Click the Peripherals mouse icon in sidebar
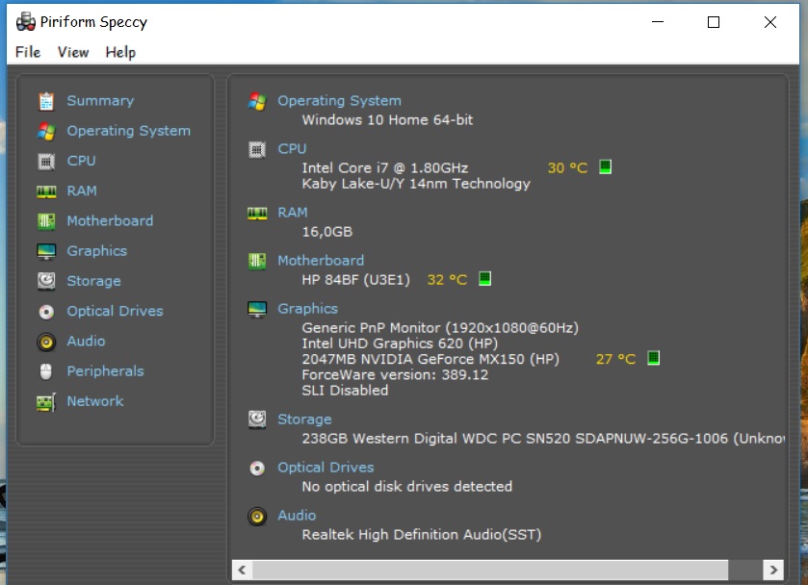Screen dimensions: 808x585 click(x=46, y=371)
